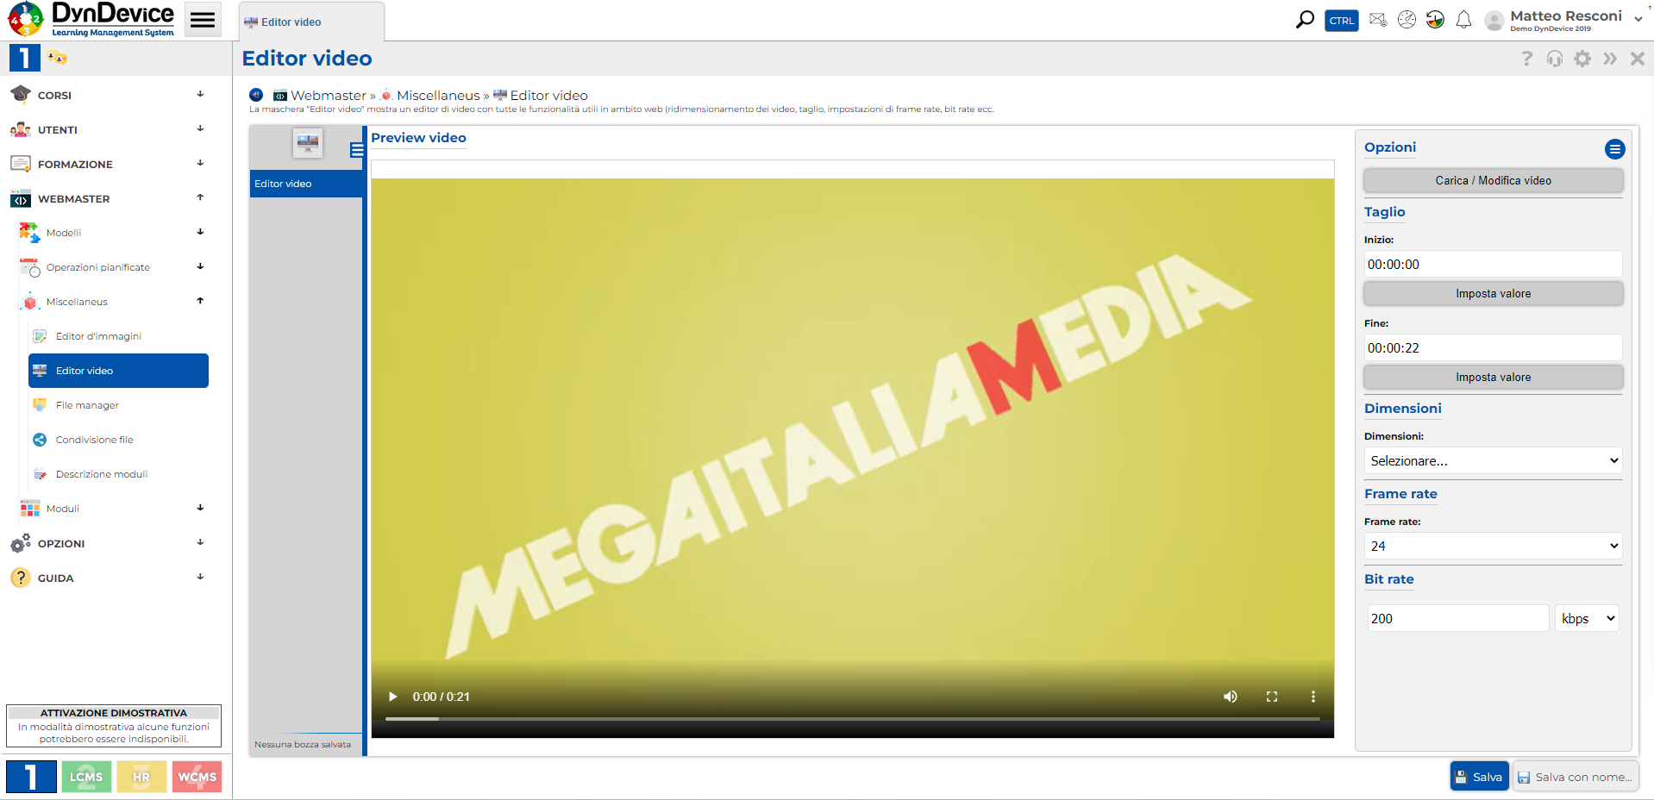1654x800 pixels.
Task: Expand the Corsi sidebar menu
Action: point(110,95)
